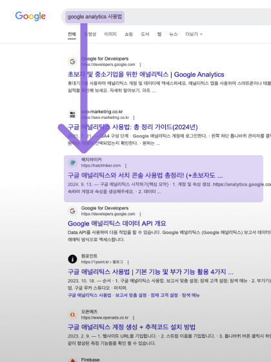
Task: Click the 해치하이커 favicon
Action: [x=72, y=162]
